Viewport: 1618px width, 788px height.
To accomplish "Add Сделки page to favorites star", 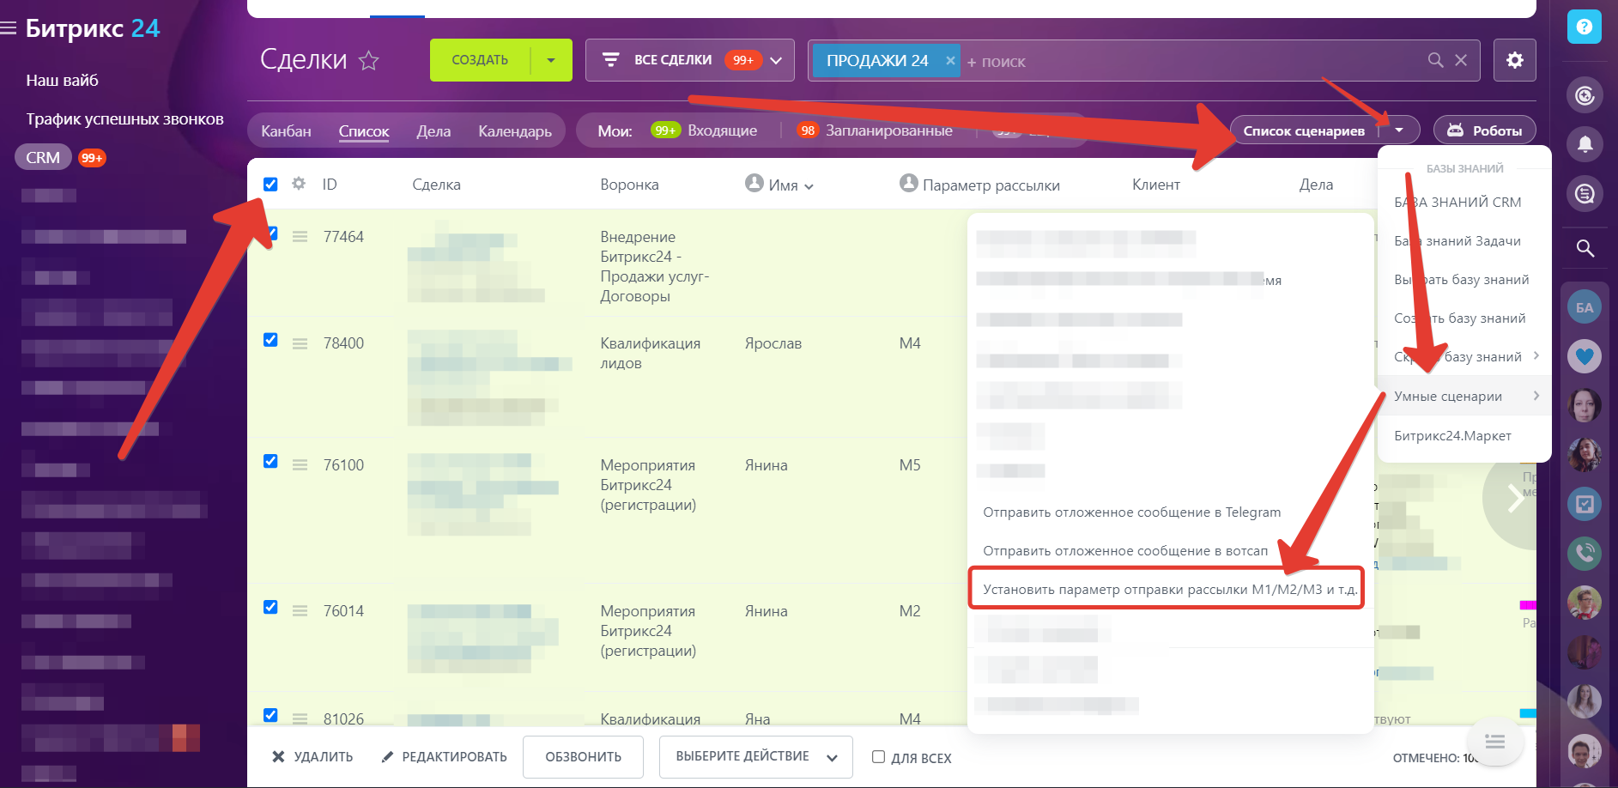I will point(369,61).
